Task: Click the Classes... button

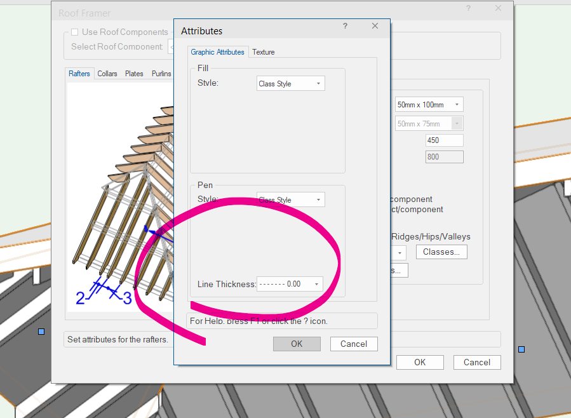Action: click(441, 252)
